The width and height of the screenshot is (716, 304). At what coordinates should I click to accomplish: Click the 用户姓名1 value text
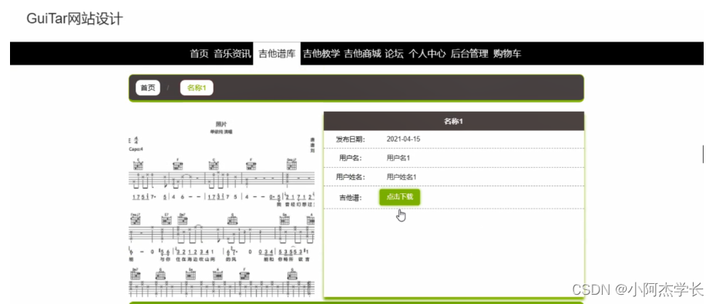click(402, 177)
